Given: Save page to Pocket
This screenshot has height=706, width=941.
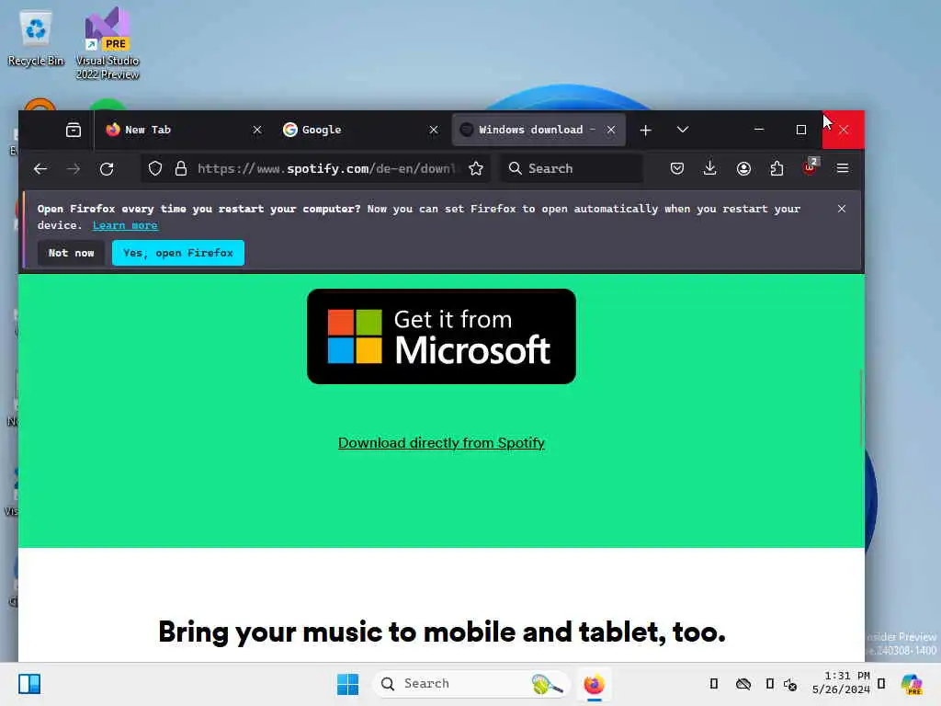Looking at the screenshot, I should tap(677, 169).
